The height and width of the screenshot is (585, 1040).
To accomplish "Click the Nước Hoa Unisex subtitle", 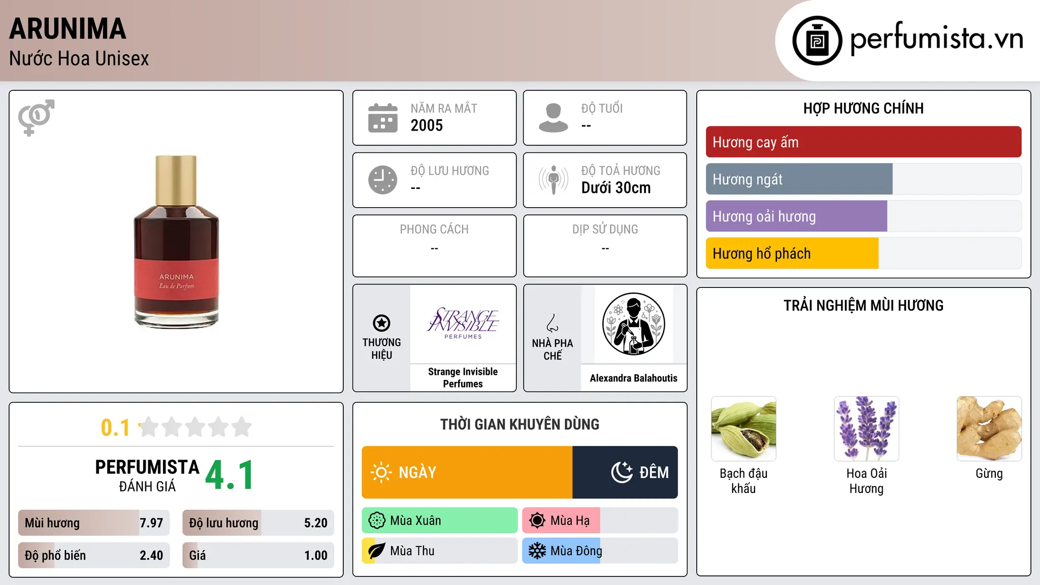I will (79, 59).
